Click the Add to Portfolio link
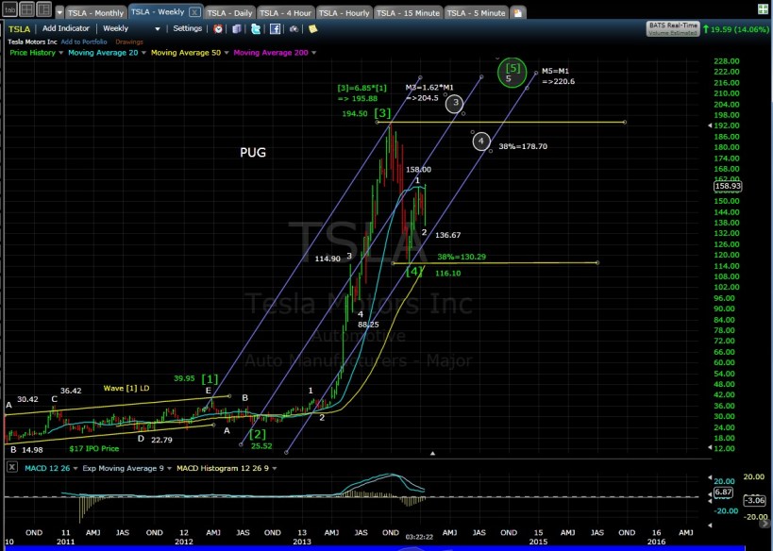This screenshot has width=773, height=551. [x=84, y=42]
